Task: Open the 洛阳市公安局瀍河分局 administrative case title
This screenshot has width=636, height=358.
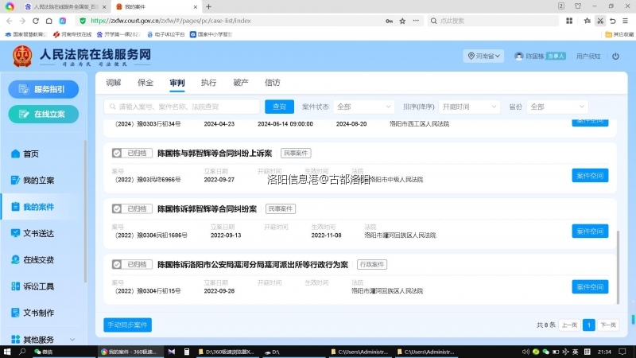Action: pyautogui.click(x=253, y=265)
